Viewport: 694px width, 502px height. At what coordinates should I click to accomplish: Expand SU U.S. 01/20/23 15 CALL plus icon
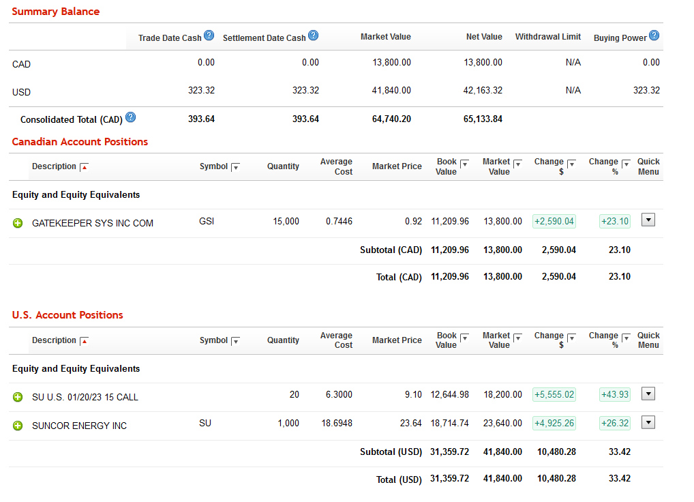pos(18,397)
